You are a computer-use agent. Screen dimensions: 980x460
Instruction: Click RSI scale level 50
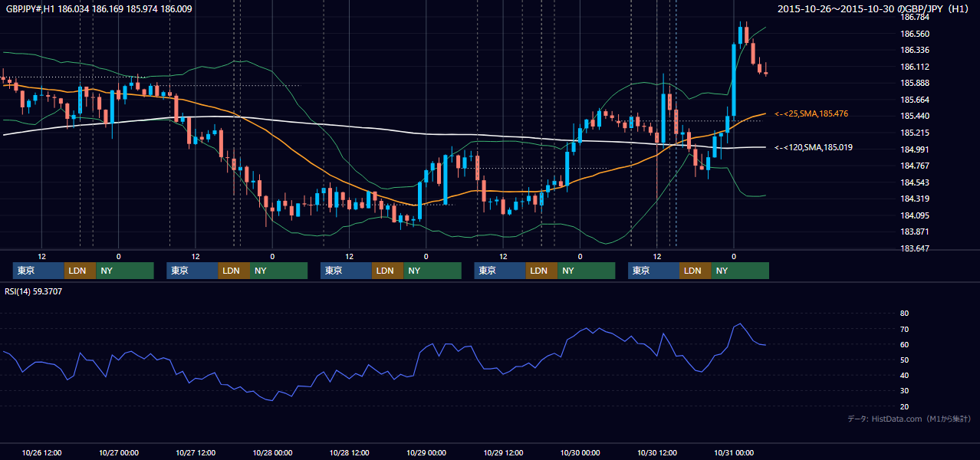click(x=904, y=360)
